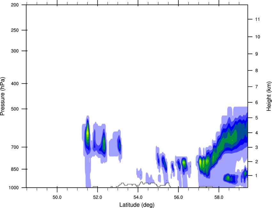Pick the 7 km height tick label

pos(257,87)
